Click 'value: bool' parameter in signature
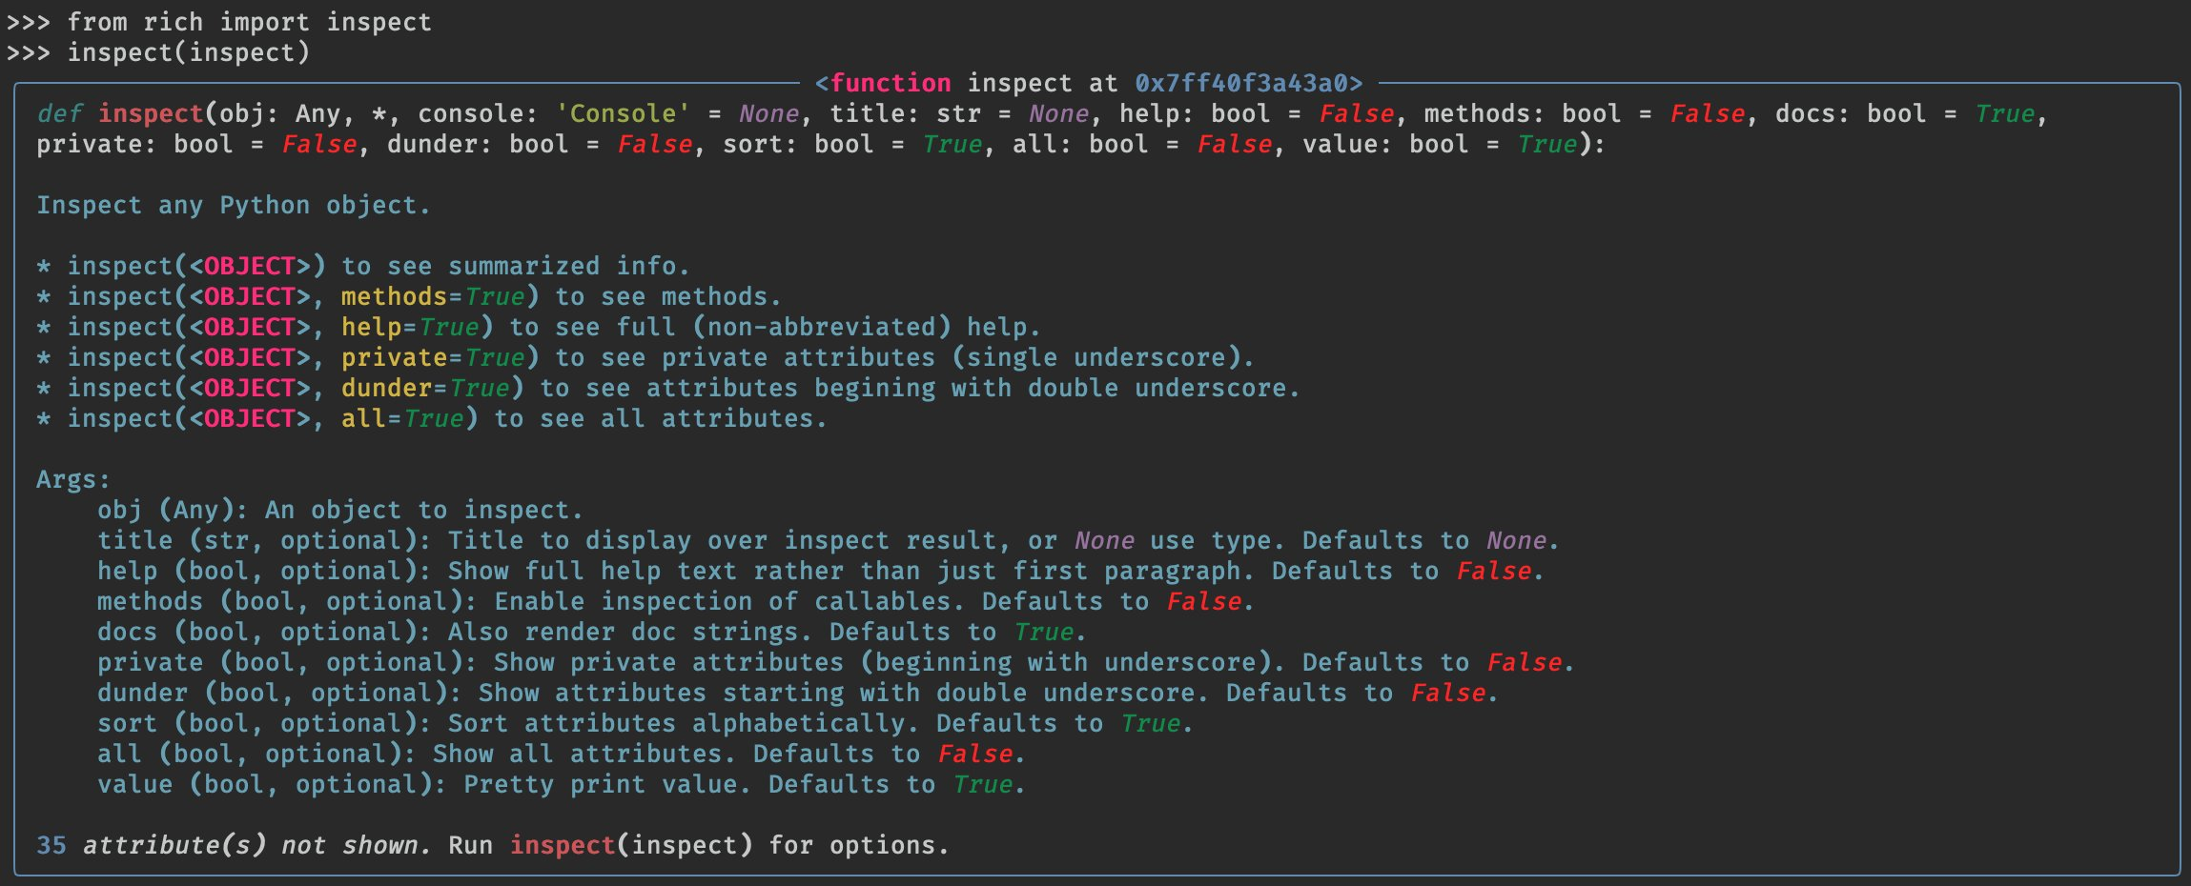2191x886 pixels. click(1385, 144)
